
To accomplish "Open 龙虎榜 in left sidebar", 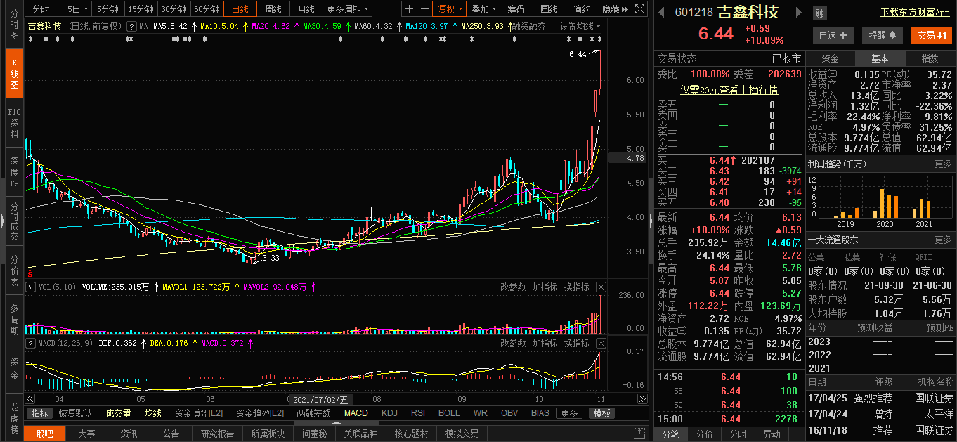I will coord(14,417).
